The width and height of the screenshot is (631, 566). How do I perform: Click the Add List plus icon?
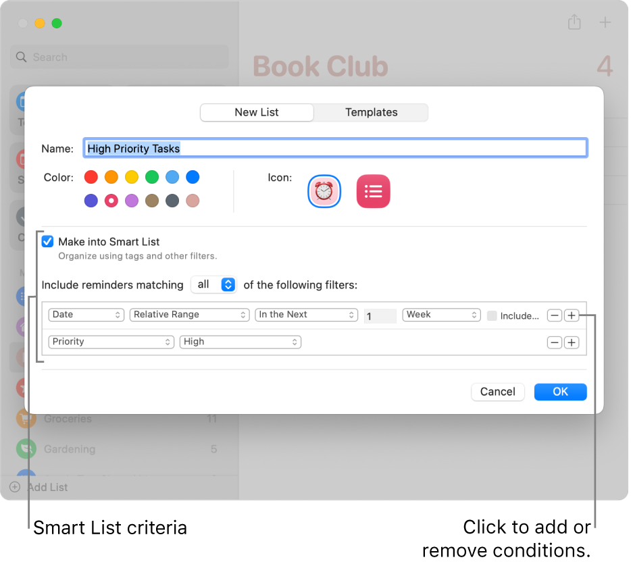14,487
